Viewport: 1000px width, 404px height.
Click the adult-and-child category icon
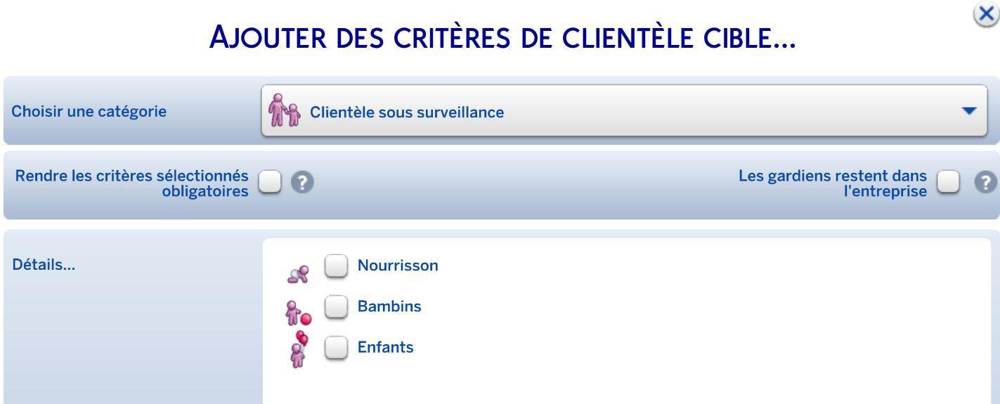click(x=284, y=112)
